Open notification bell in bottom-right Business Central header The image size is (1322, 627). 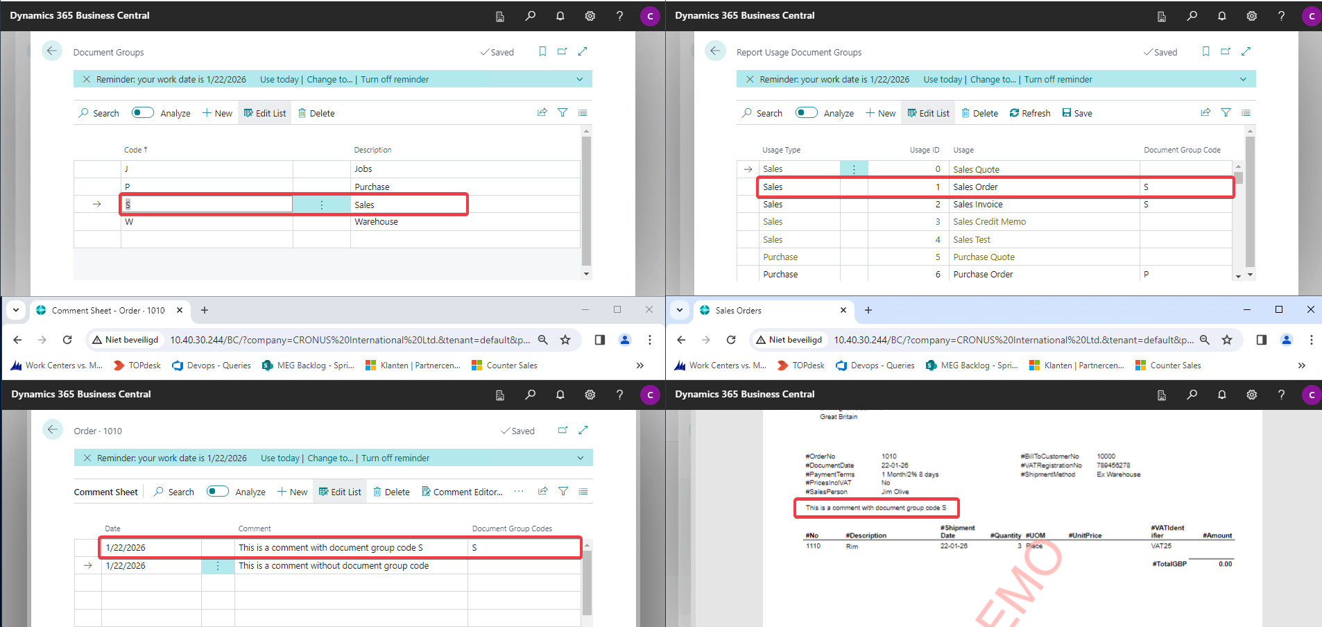(x=1221, y=394)
